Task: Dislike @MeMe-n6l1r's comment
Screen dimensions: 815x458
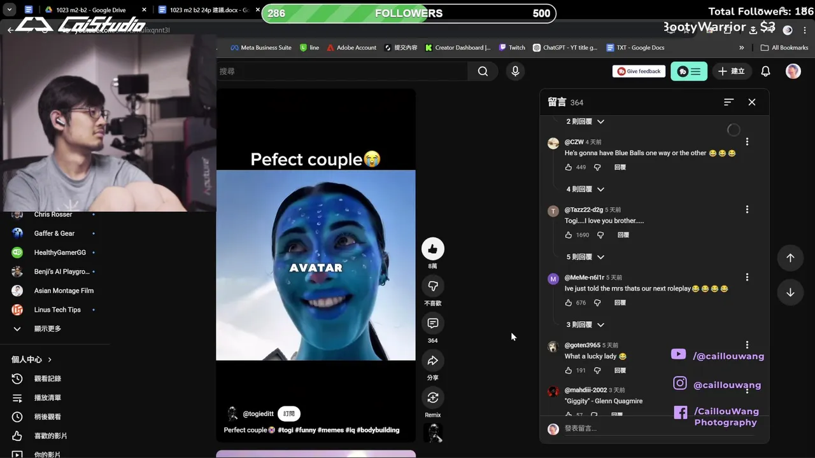Action: (x=597, y=303)
